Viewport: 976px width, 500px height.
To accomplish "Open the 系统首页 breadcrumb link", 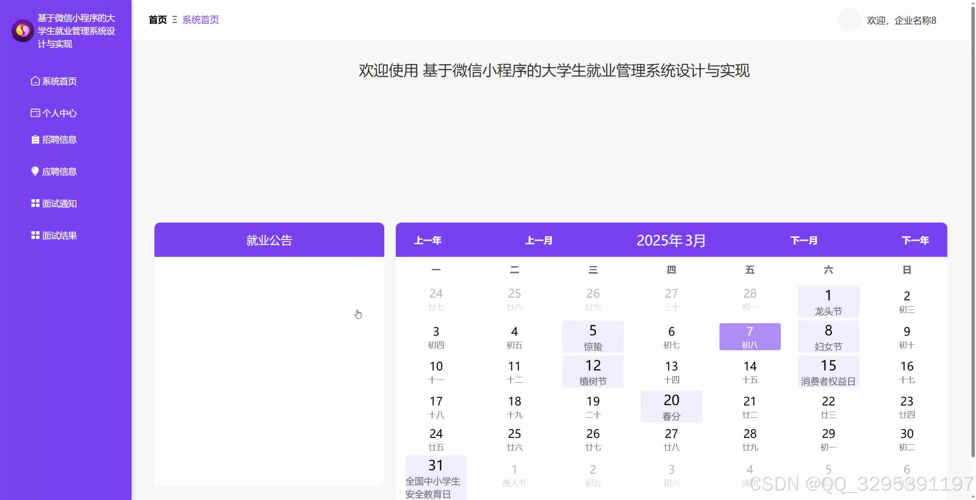I will tap(201, 20).
